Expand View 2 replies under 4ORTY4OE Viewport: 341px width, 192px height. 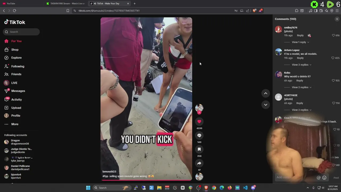[302, 110]
